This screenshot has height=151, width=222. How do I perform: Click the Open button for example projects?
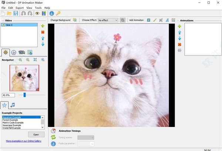click(x=36, y=134)
